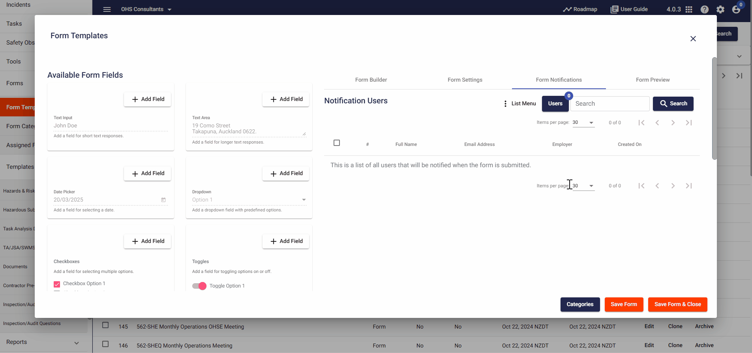
Task: Edit the 562-SHEQ Monthly Operations Meeting row
Action: 649,346
